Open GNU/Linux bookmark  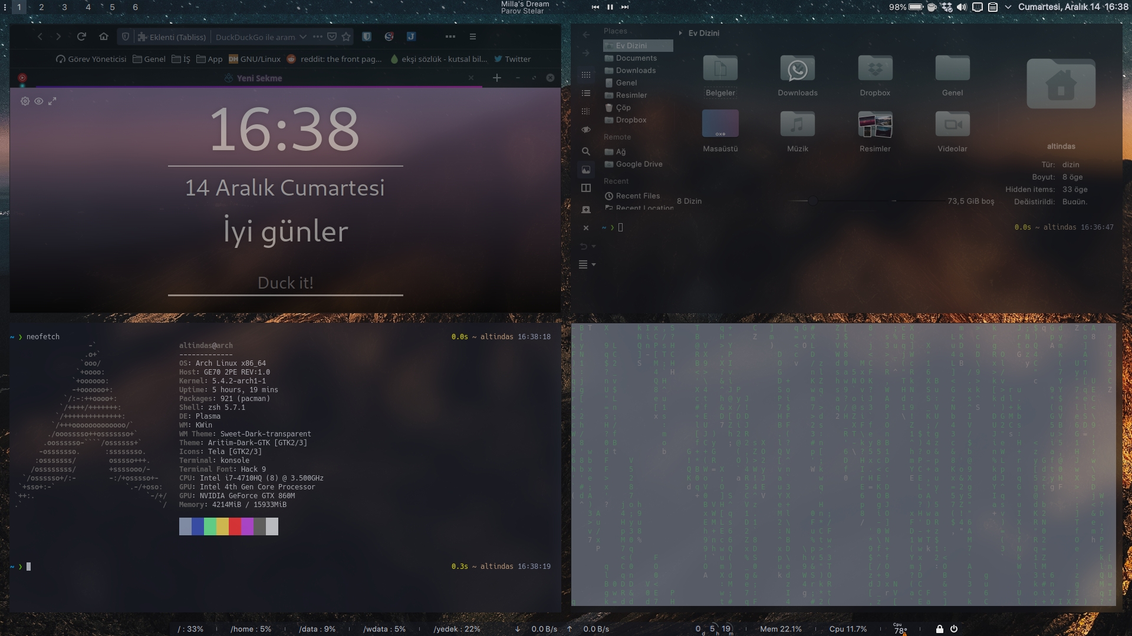click(255, 59)
